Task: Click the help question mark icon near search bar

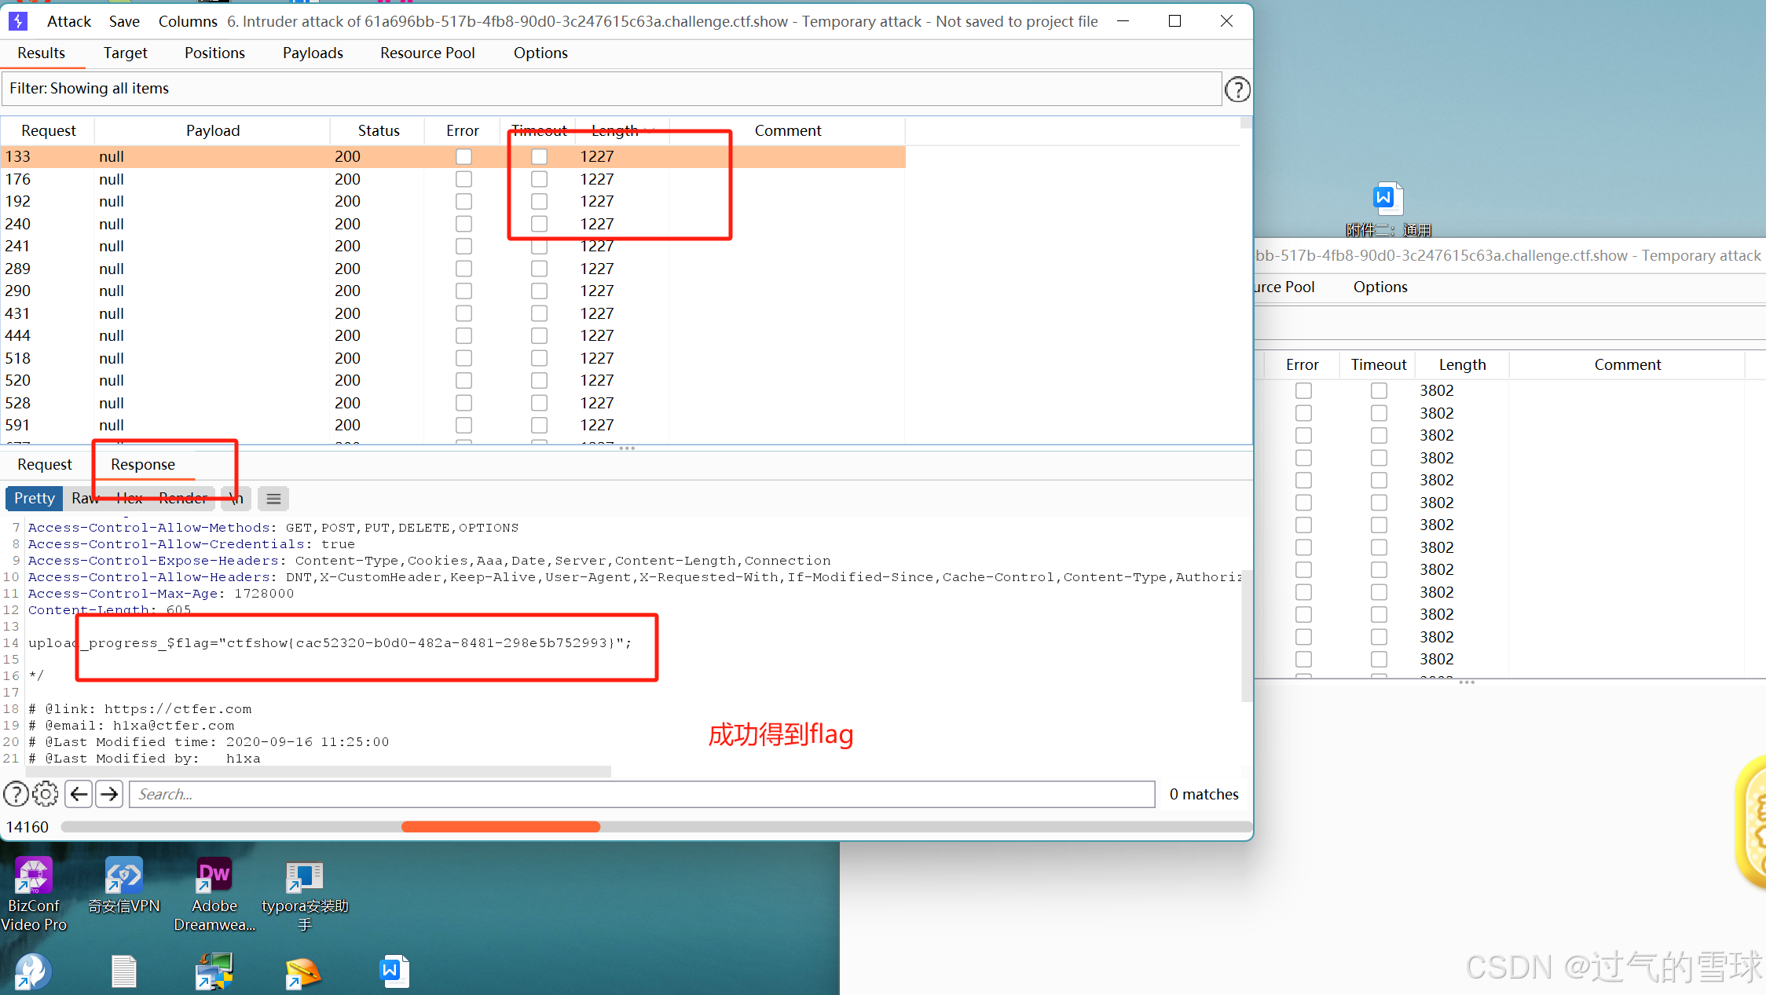Action: click(16, 794)
